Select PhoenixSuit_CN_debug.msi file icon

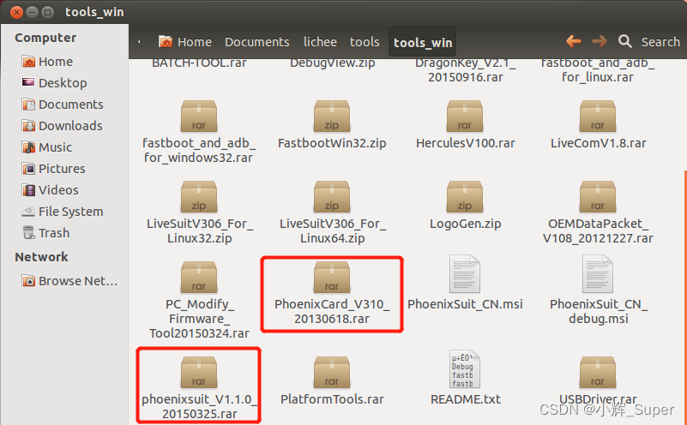coord(598,274)
